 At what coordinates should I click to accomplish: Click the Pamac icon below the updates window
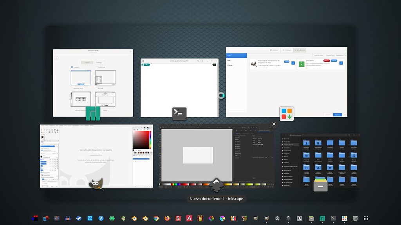tap(287, 113)
